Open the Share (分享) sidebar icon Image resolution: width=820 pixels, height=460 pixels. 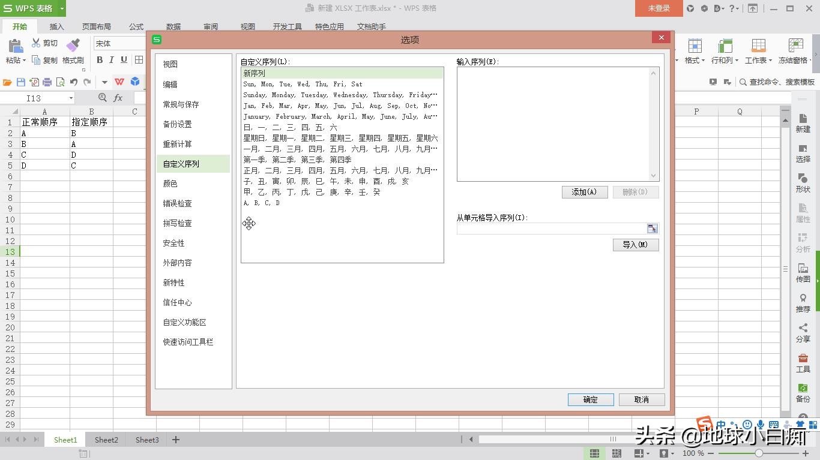(803, 332)
